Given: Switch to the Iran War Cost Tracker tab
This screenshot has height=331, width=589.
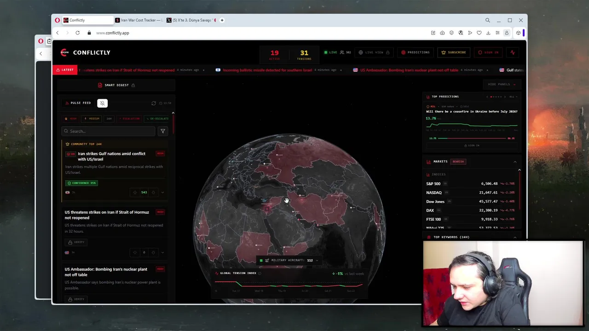Looking at the screenshot, I should click(139, 20).
